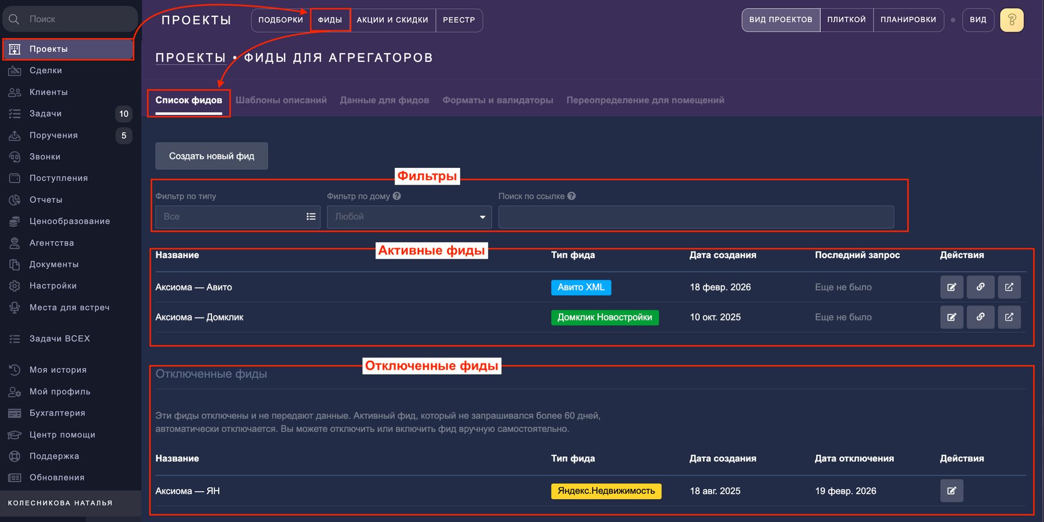The image size is (1044, 522).
Task: Switch to ПЛАНИРОВКИ view mode
Action: click(x=908, y=20)
